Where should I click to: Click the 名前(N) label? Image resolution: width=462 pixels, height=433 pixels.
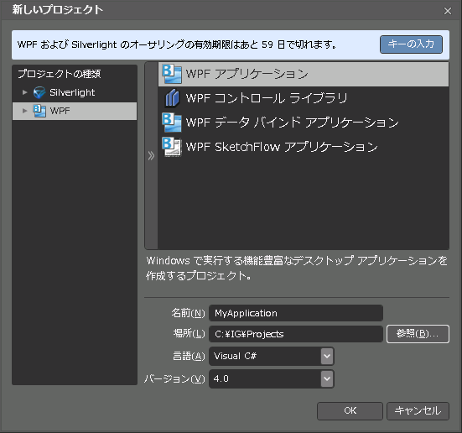189,313
